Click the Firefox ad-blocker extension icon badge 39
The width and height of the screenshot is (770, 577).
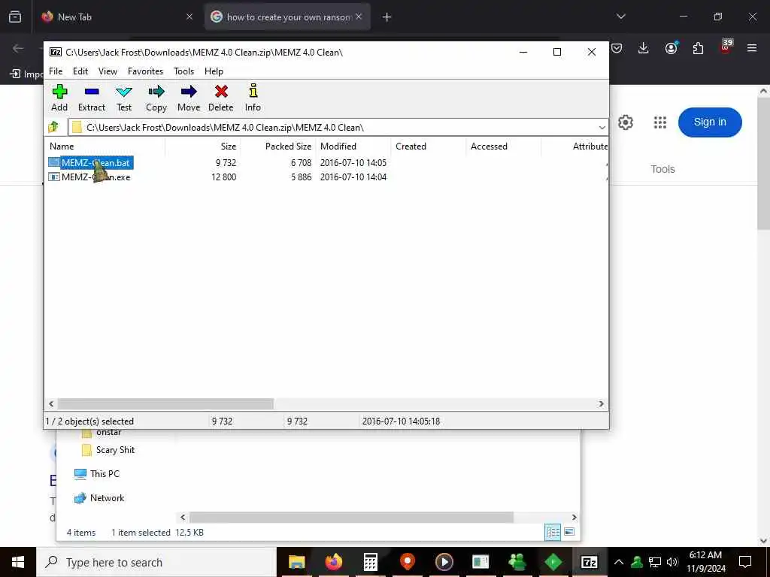pos(726,46)
